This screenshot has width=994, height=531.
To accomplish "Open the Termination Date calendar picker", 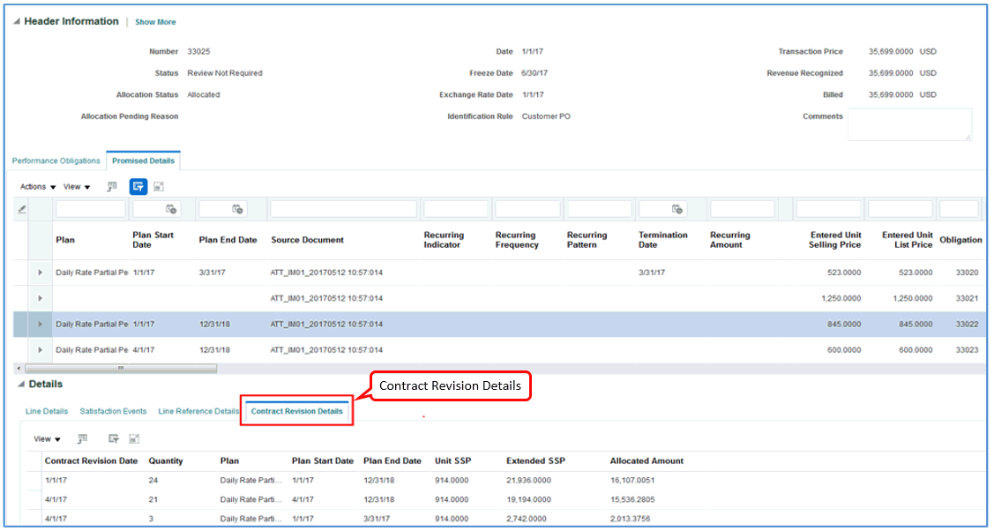I will coord(677,208).
